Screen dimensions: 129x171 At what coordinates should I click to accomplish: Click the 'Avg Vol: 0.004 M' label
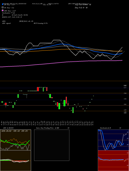[83, 5]
